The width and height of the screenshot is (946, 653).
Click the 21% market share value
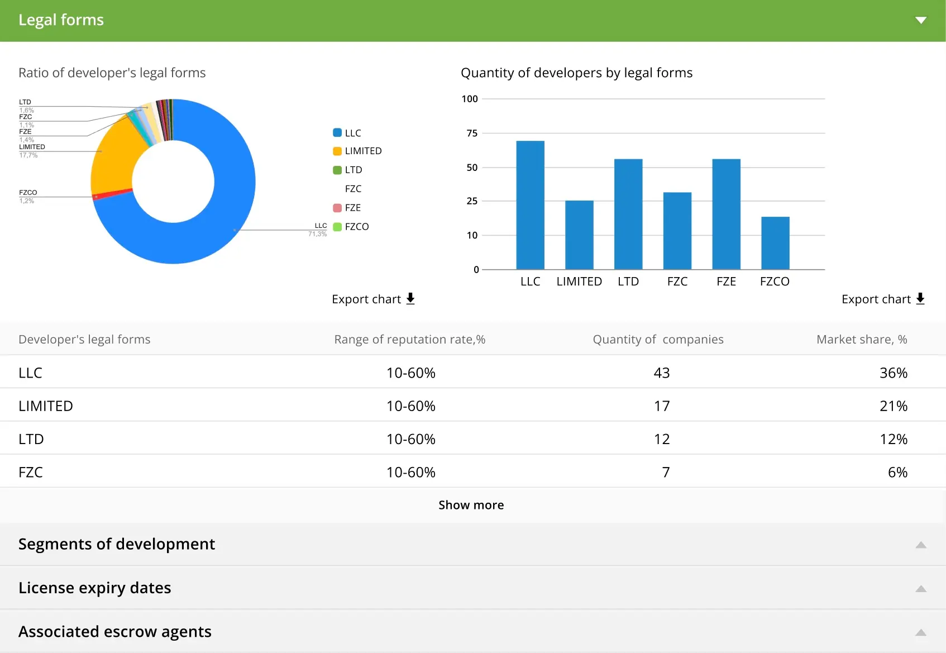tap(894, 406)
